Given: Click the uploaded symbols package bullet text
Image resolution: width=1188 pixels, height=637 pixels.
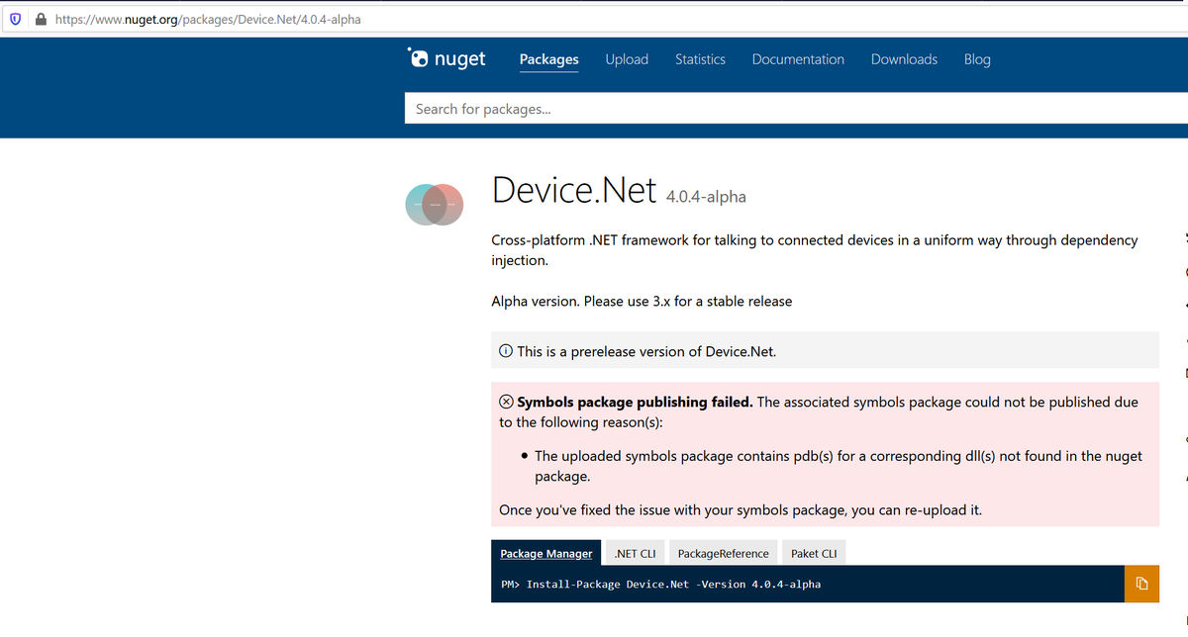Looking at the screenshot, I should click(839, 466).
